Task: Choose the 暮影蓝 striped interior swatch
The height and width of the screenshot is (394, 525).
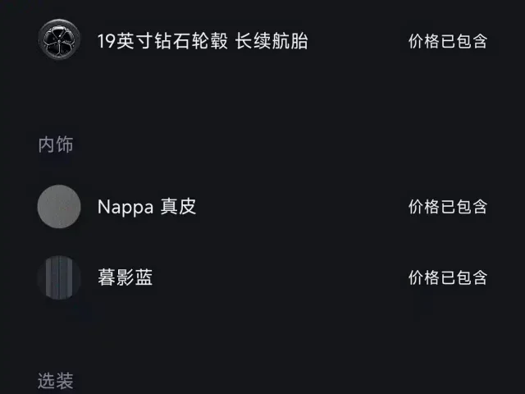Action: [x=59, y=277]
